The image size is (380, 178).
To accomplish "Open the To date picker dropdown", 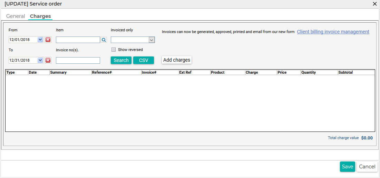I will pos(40,60).
